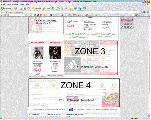
Task: Open the Femme link under Nouveautés Prêt-à-Porter
Action: [x=68, y=35]
